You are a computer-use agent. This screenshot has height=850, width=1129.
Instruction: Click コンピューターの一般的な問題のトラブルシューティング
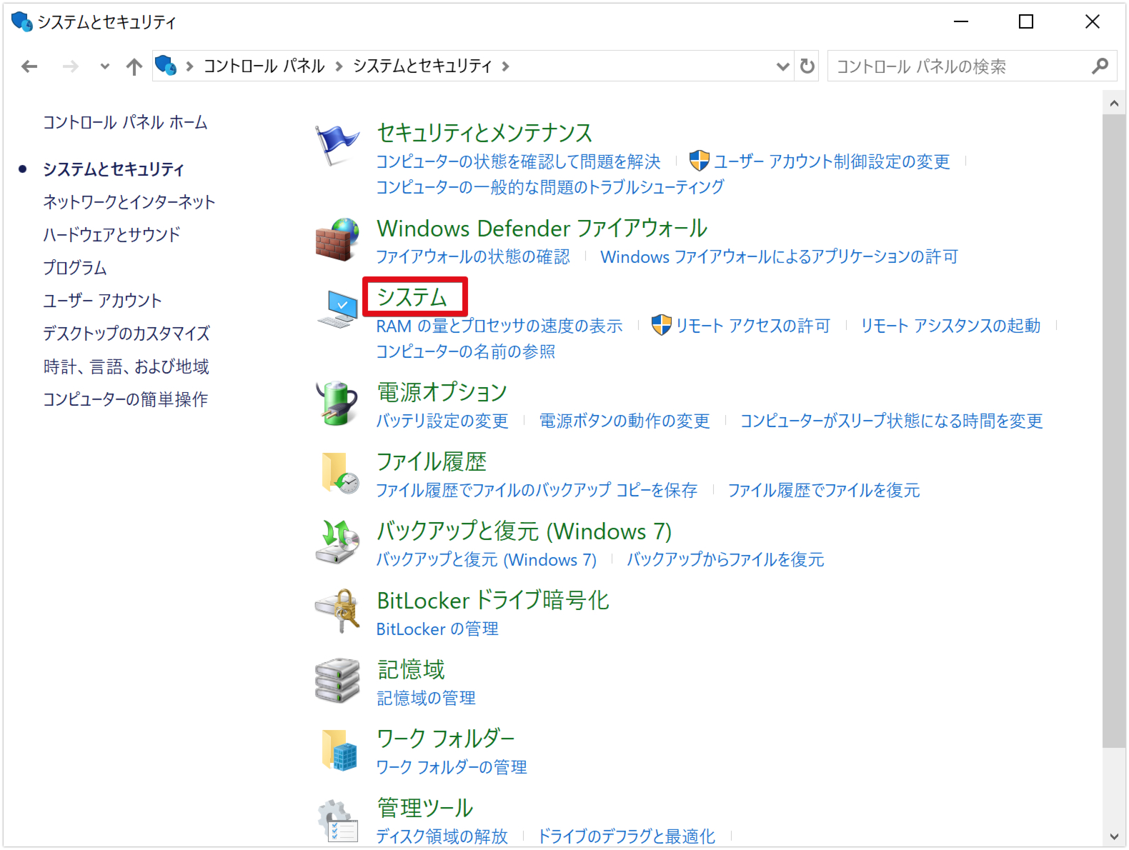coord(550,187)
